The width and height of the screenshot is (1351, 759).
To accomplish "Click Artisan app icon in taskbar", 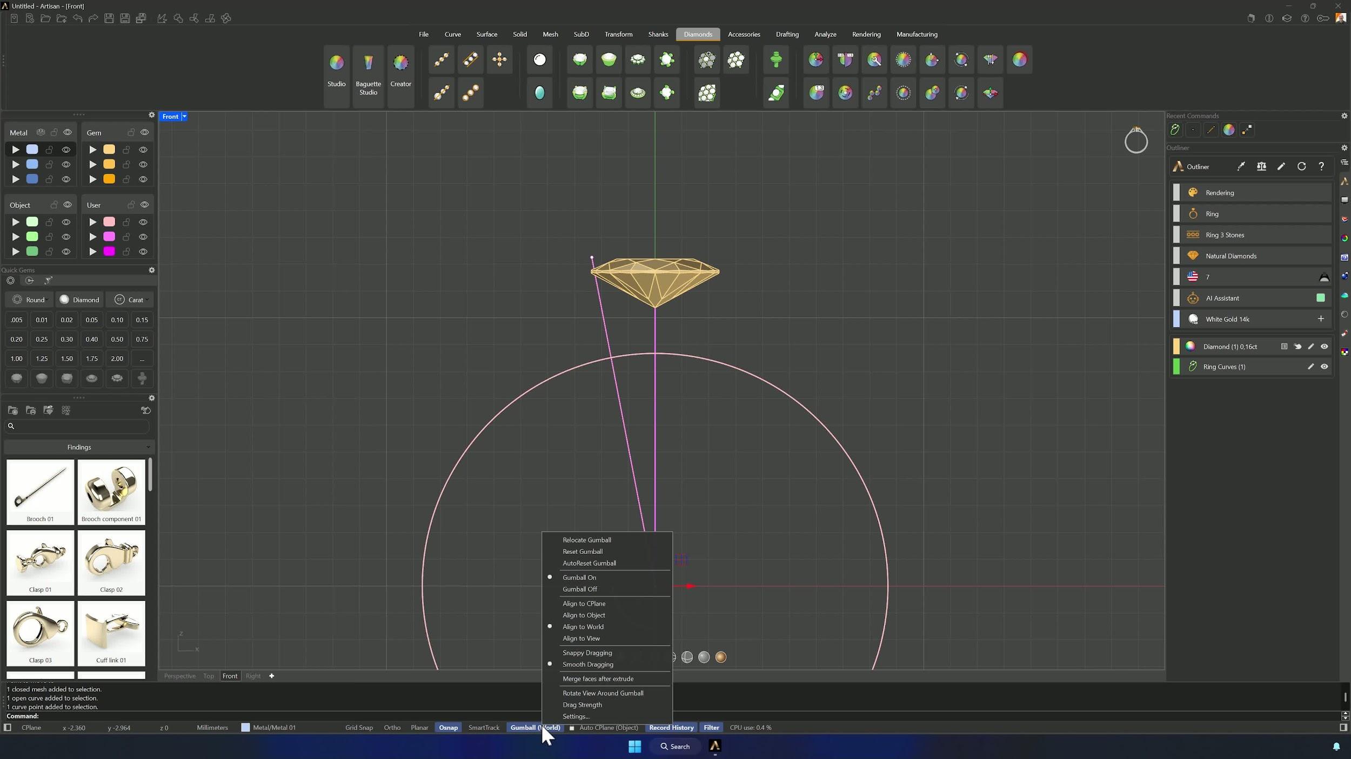I will point(714,746).
